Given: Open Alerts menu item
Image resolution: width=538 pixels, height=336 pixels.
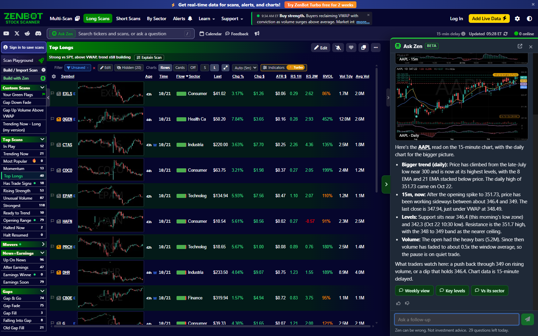Looking at the screenshot, I should [183, 18].
